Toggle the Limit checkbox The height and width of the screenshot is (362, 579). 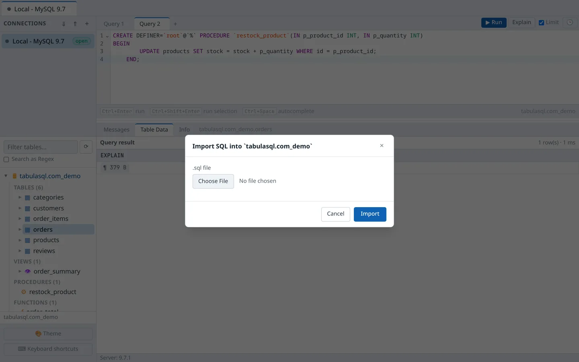point(541,23)
